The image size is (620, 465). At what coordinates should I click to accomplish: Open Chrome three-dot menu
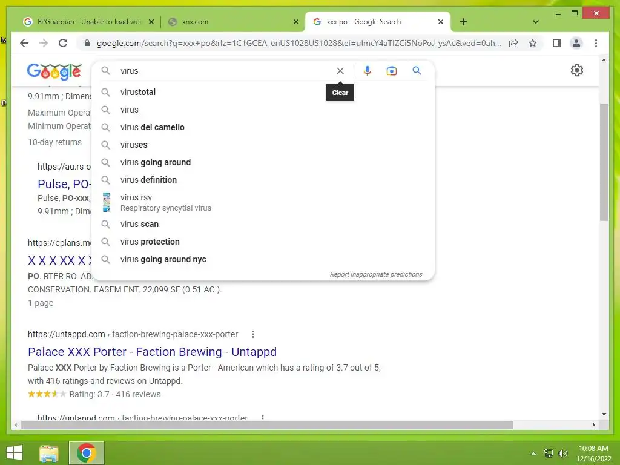[x=596, y=43]
